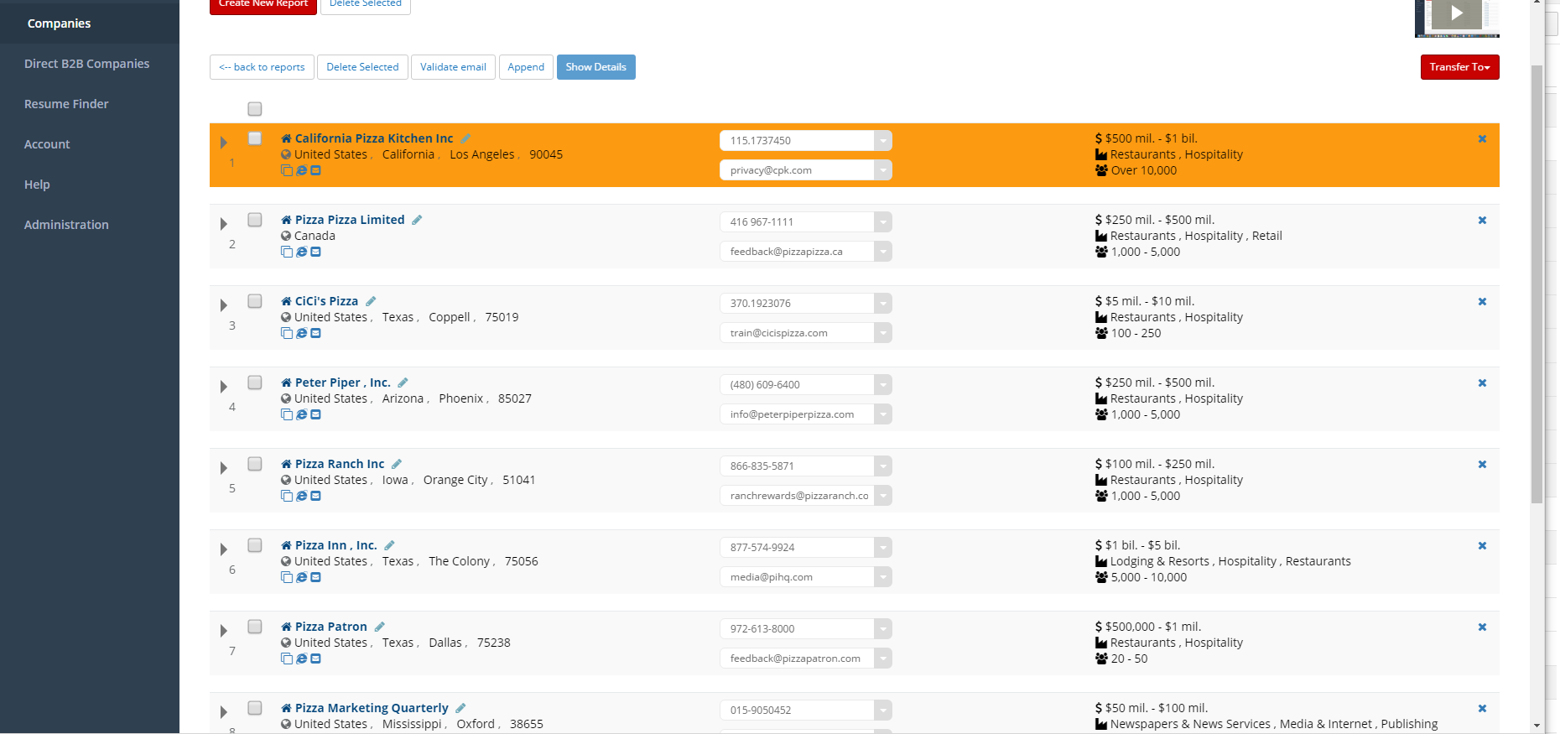
Task: Open the web browser icon for Pizza Patron
Action: coord(301,659)
